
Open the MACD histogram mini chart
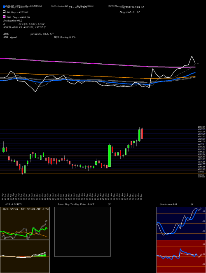pos(25,256)
